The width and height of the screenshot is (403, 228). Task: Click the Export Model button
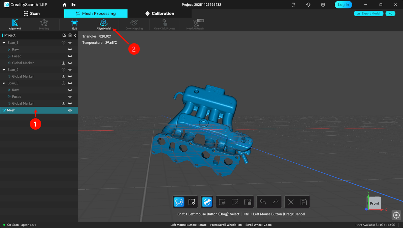click(368, 14)
